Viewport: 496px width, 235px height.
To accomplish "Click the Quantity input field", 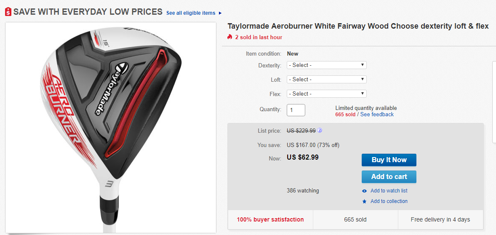I will pos(296,110).
